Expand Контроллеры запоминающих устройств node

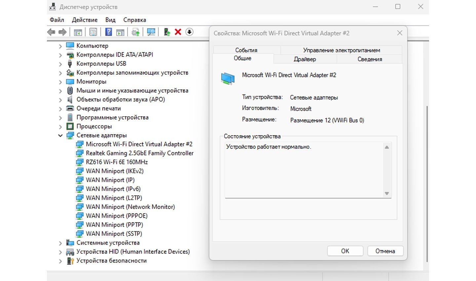coord(60,73)
